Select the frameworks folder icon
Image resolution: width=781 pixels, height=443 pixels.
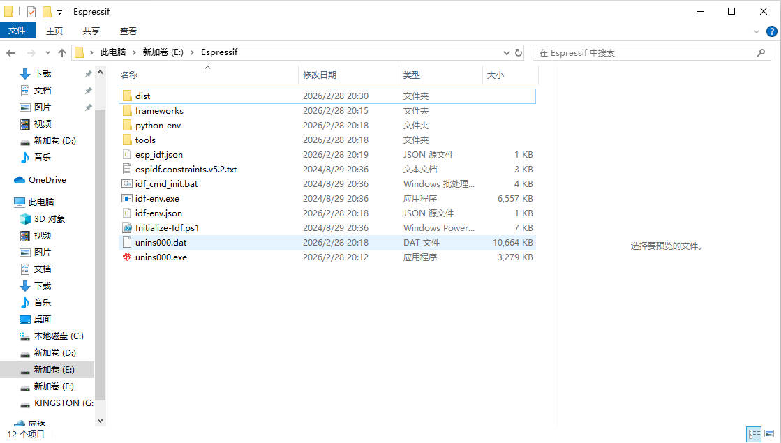(127, 110)
